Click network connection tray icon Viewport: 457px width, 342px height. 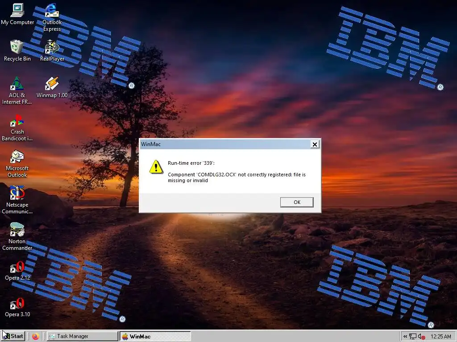pos(412,337)
